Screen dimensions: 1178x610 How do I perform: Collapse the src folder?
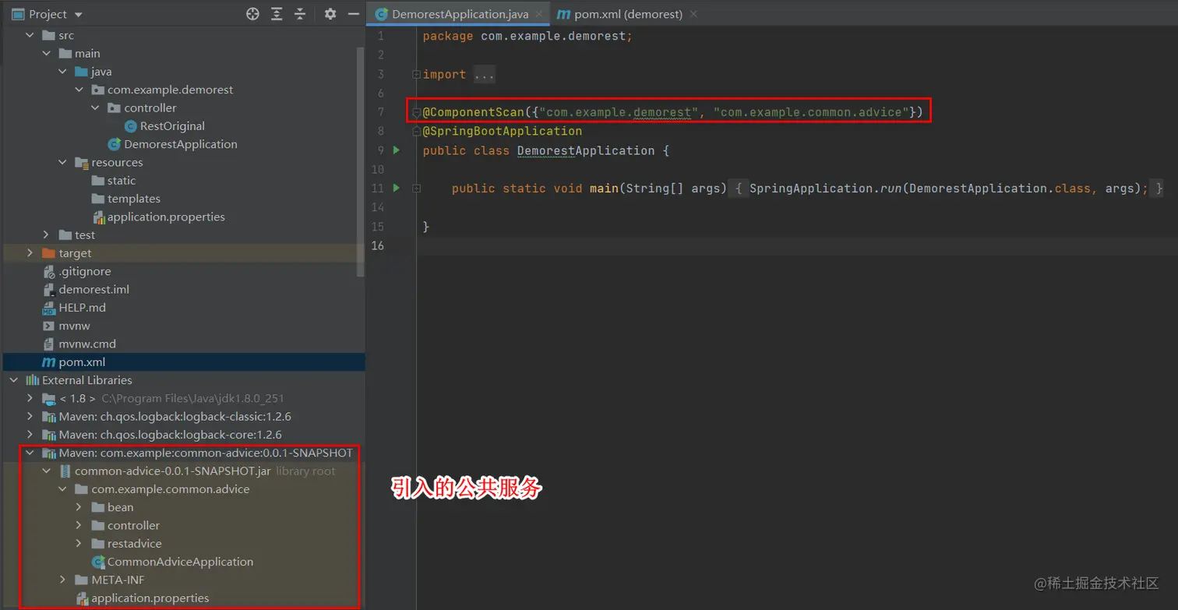pos(30,35)
